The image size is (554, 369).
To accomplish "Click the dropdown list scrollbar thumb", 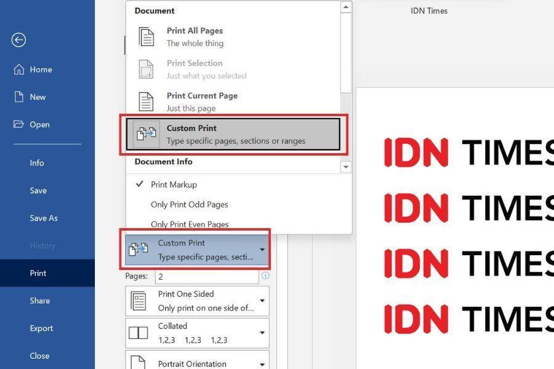I will click(346, 53).
